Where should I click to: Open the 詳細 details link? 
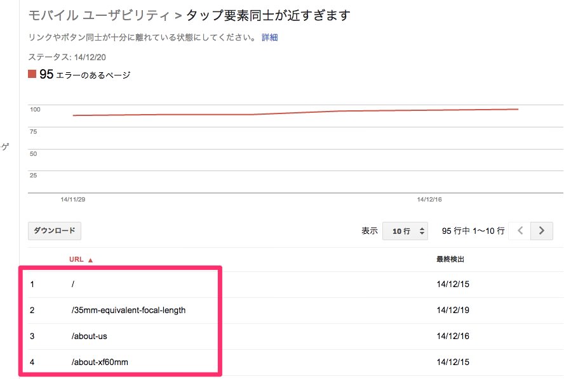click(x=269, y=37)
